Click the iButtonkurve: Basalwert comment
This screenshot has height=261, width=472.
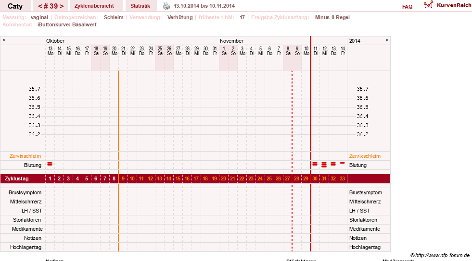tap(67, 24)
